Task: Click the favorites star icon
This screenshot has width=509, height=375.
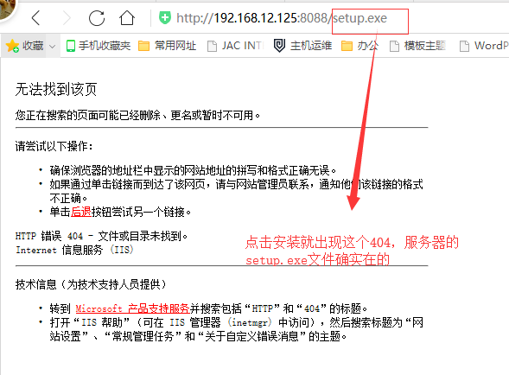Action: 12,46
